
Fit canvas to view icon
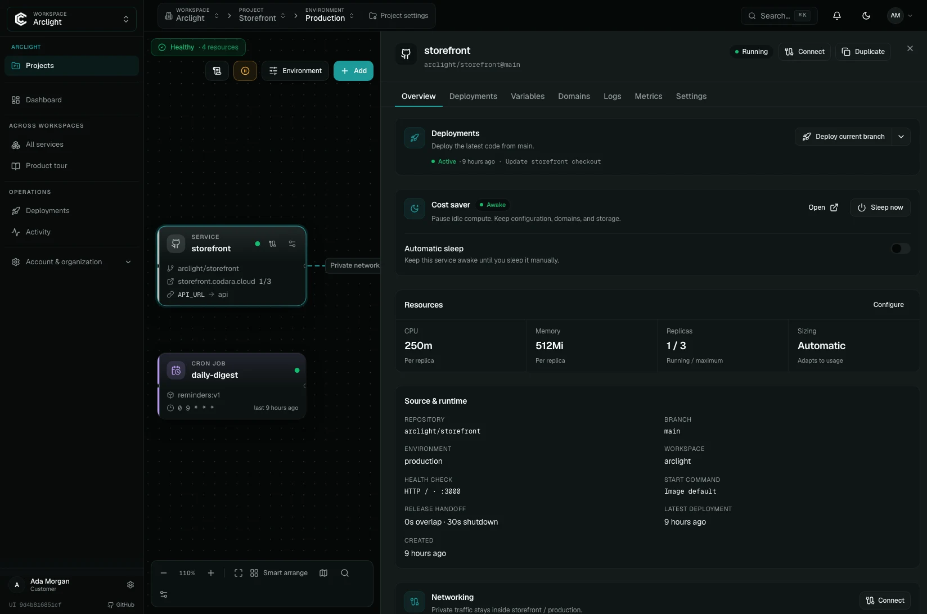click(x=238, y=573)
